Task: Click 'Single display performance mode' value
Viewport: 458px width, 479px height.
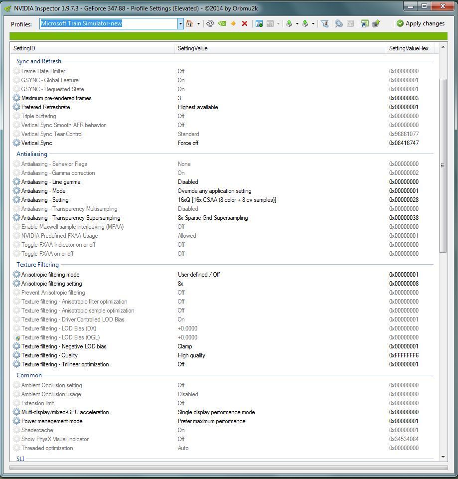Action: pos(216,412)
